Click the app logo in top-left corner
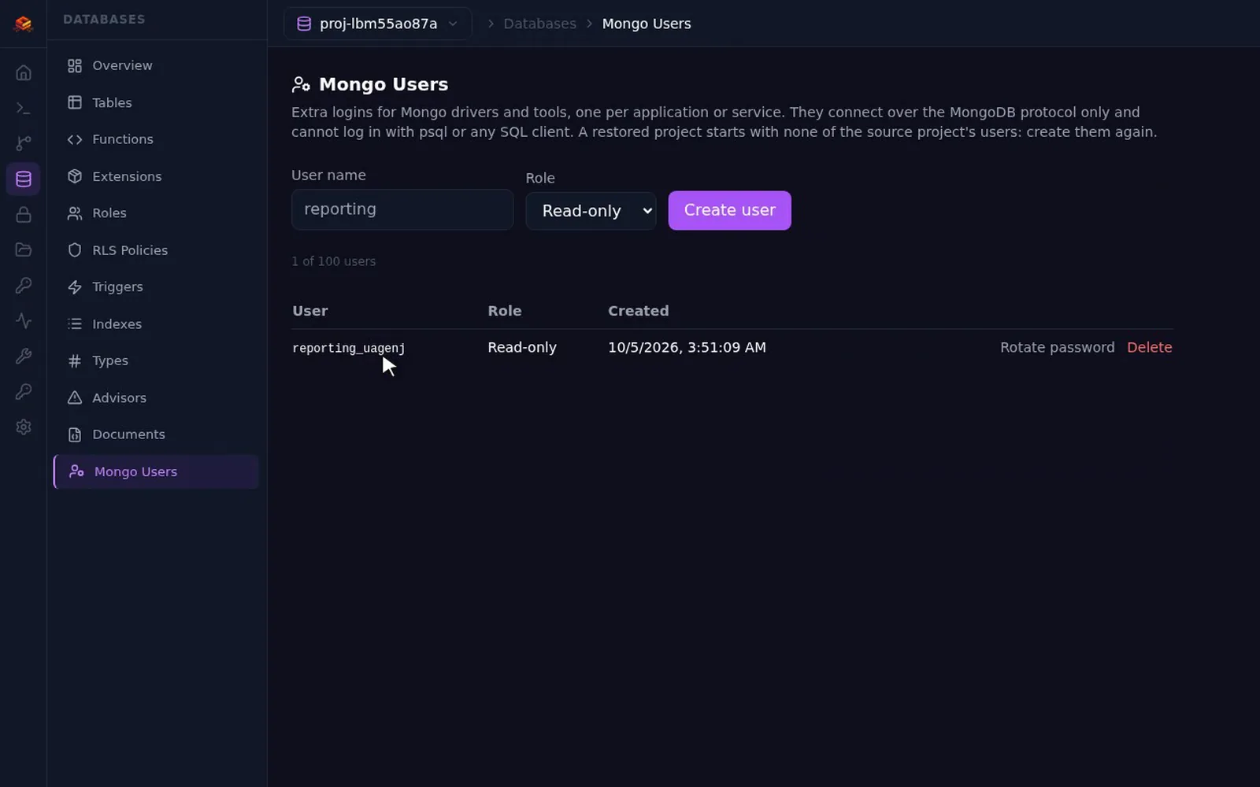Screen dimensions: 1260x787 tap(23, 24)
